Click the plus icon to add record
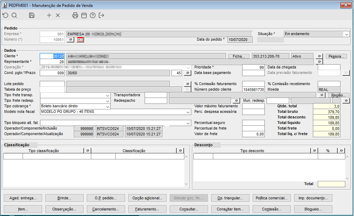Screen dimensions: 354x216 coord(49,15)
